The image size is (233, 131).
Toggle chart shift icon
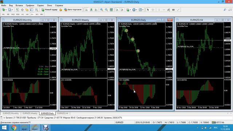tap(122, 10)
